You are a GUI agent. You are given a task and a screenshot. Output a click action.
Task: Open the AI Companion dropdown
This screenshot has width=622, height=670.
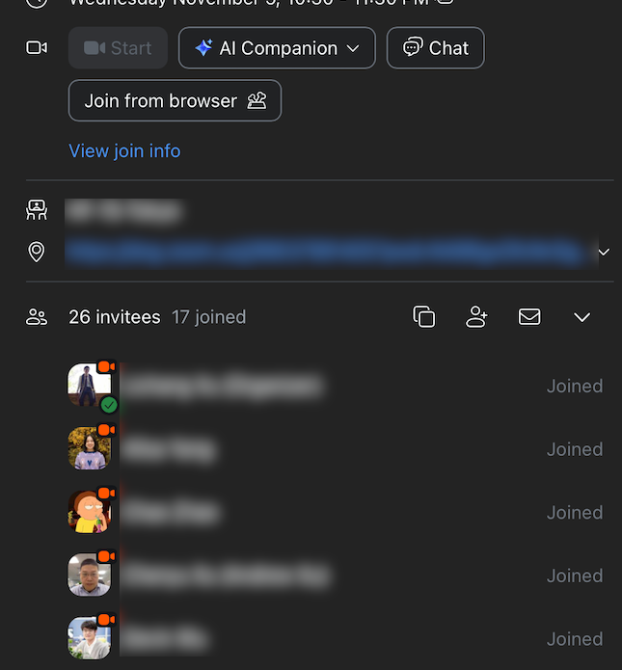point(277,48)
